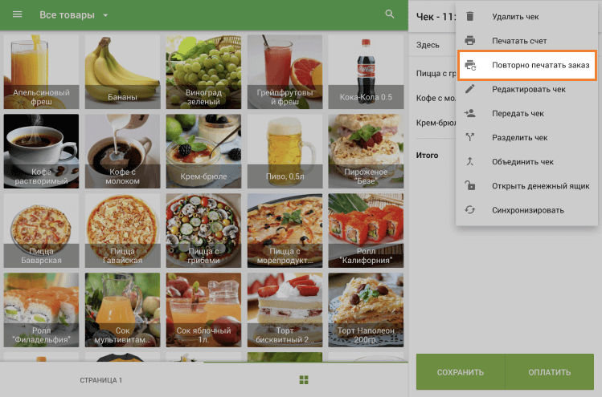Click the sync icon beside Синхронизировать
This screenshot has height=397, width=602.
click(x=470, y=210)
